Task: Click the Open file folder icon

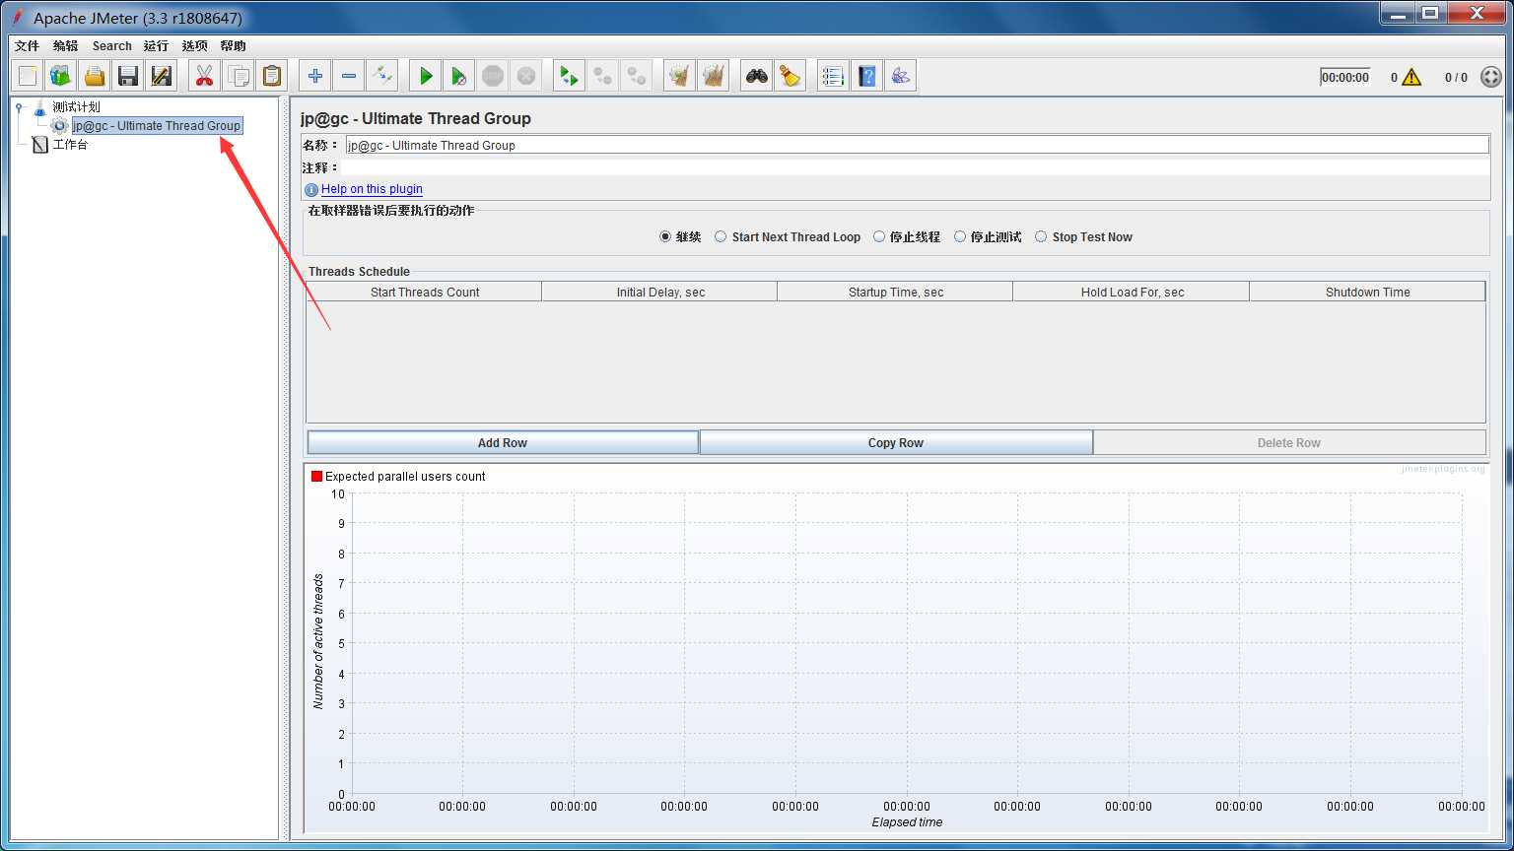Action: [x=95, y=76]
